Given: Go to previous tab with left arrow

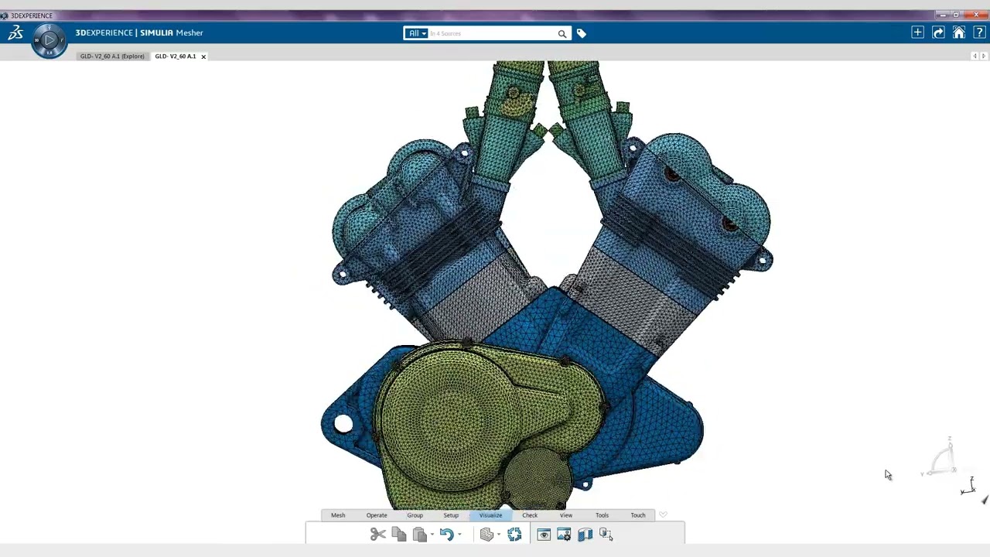Looking at the screenshot, I should click(975, 56).
